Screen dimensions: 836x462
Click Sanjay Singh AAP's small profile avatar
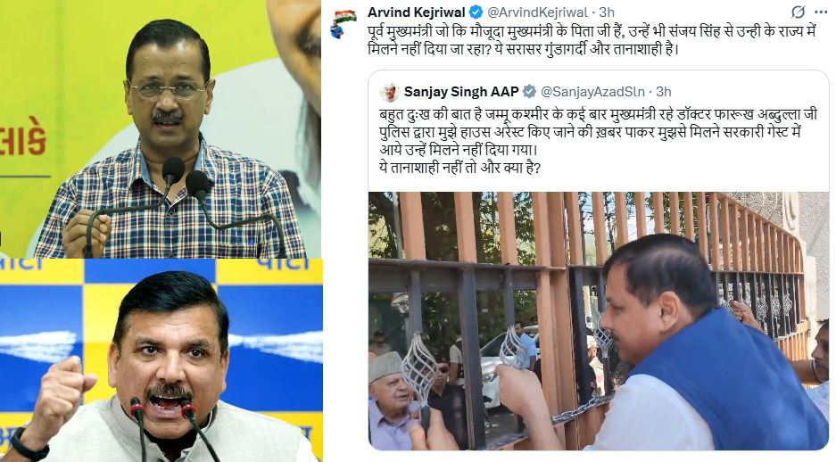[x=390, y=92]
